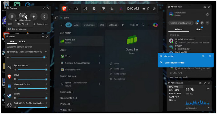The image size is (217, 114).
Task: Open notification settings gear in toast
Action: [x=203, y=56]
